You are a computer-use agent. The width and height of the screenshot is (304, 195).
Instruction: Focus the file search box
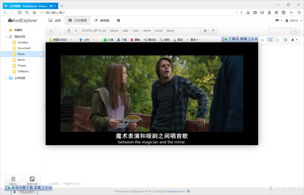[280, 31]
